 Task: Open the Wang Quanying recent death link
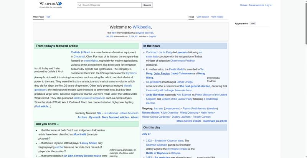pyautogui.click(x=189, y=113)
